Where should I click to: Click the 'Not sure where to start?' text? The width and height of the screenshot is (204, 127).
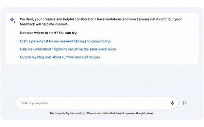point(39,33)
